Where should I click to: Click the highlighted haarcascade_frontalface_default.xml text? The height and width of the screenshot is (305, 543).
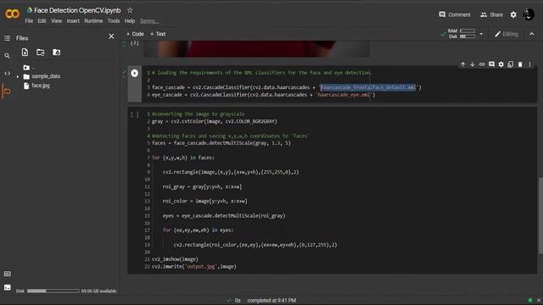[367, 87]
